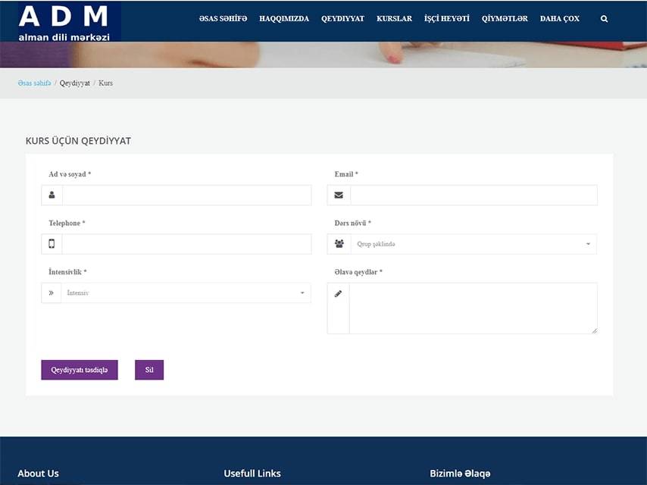Click the phone icon beside Telephone field

click(52, 244)
